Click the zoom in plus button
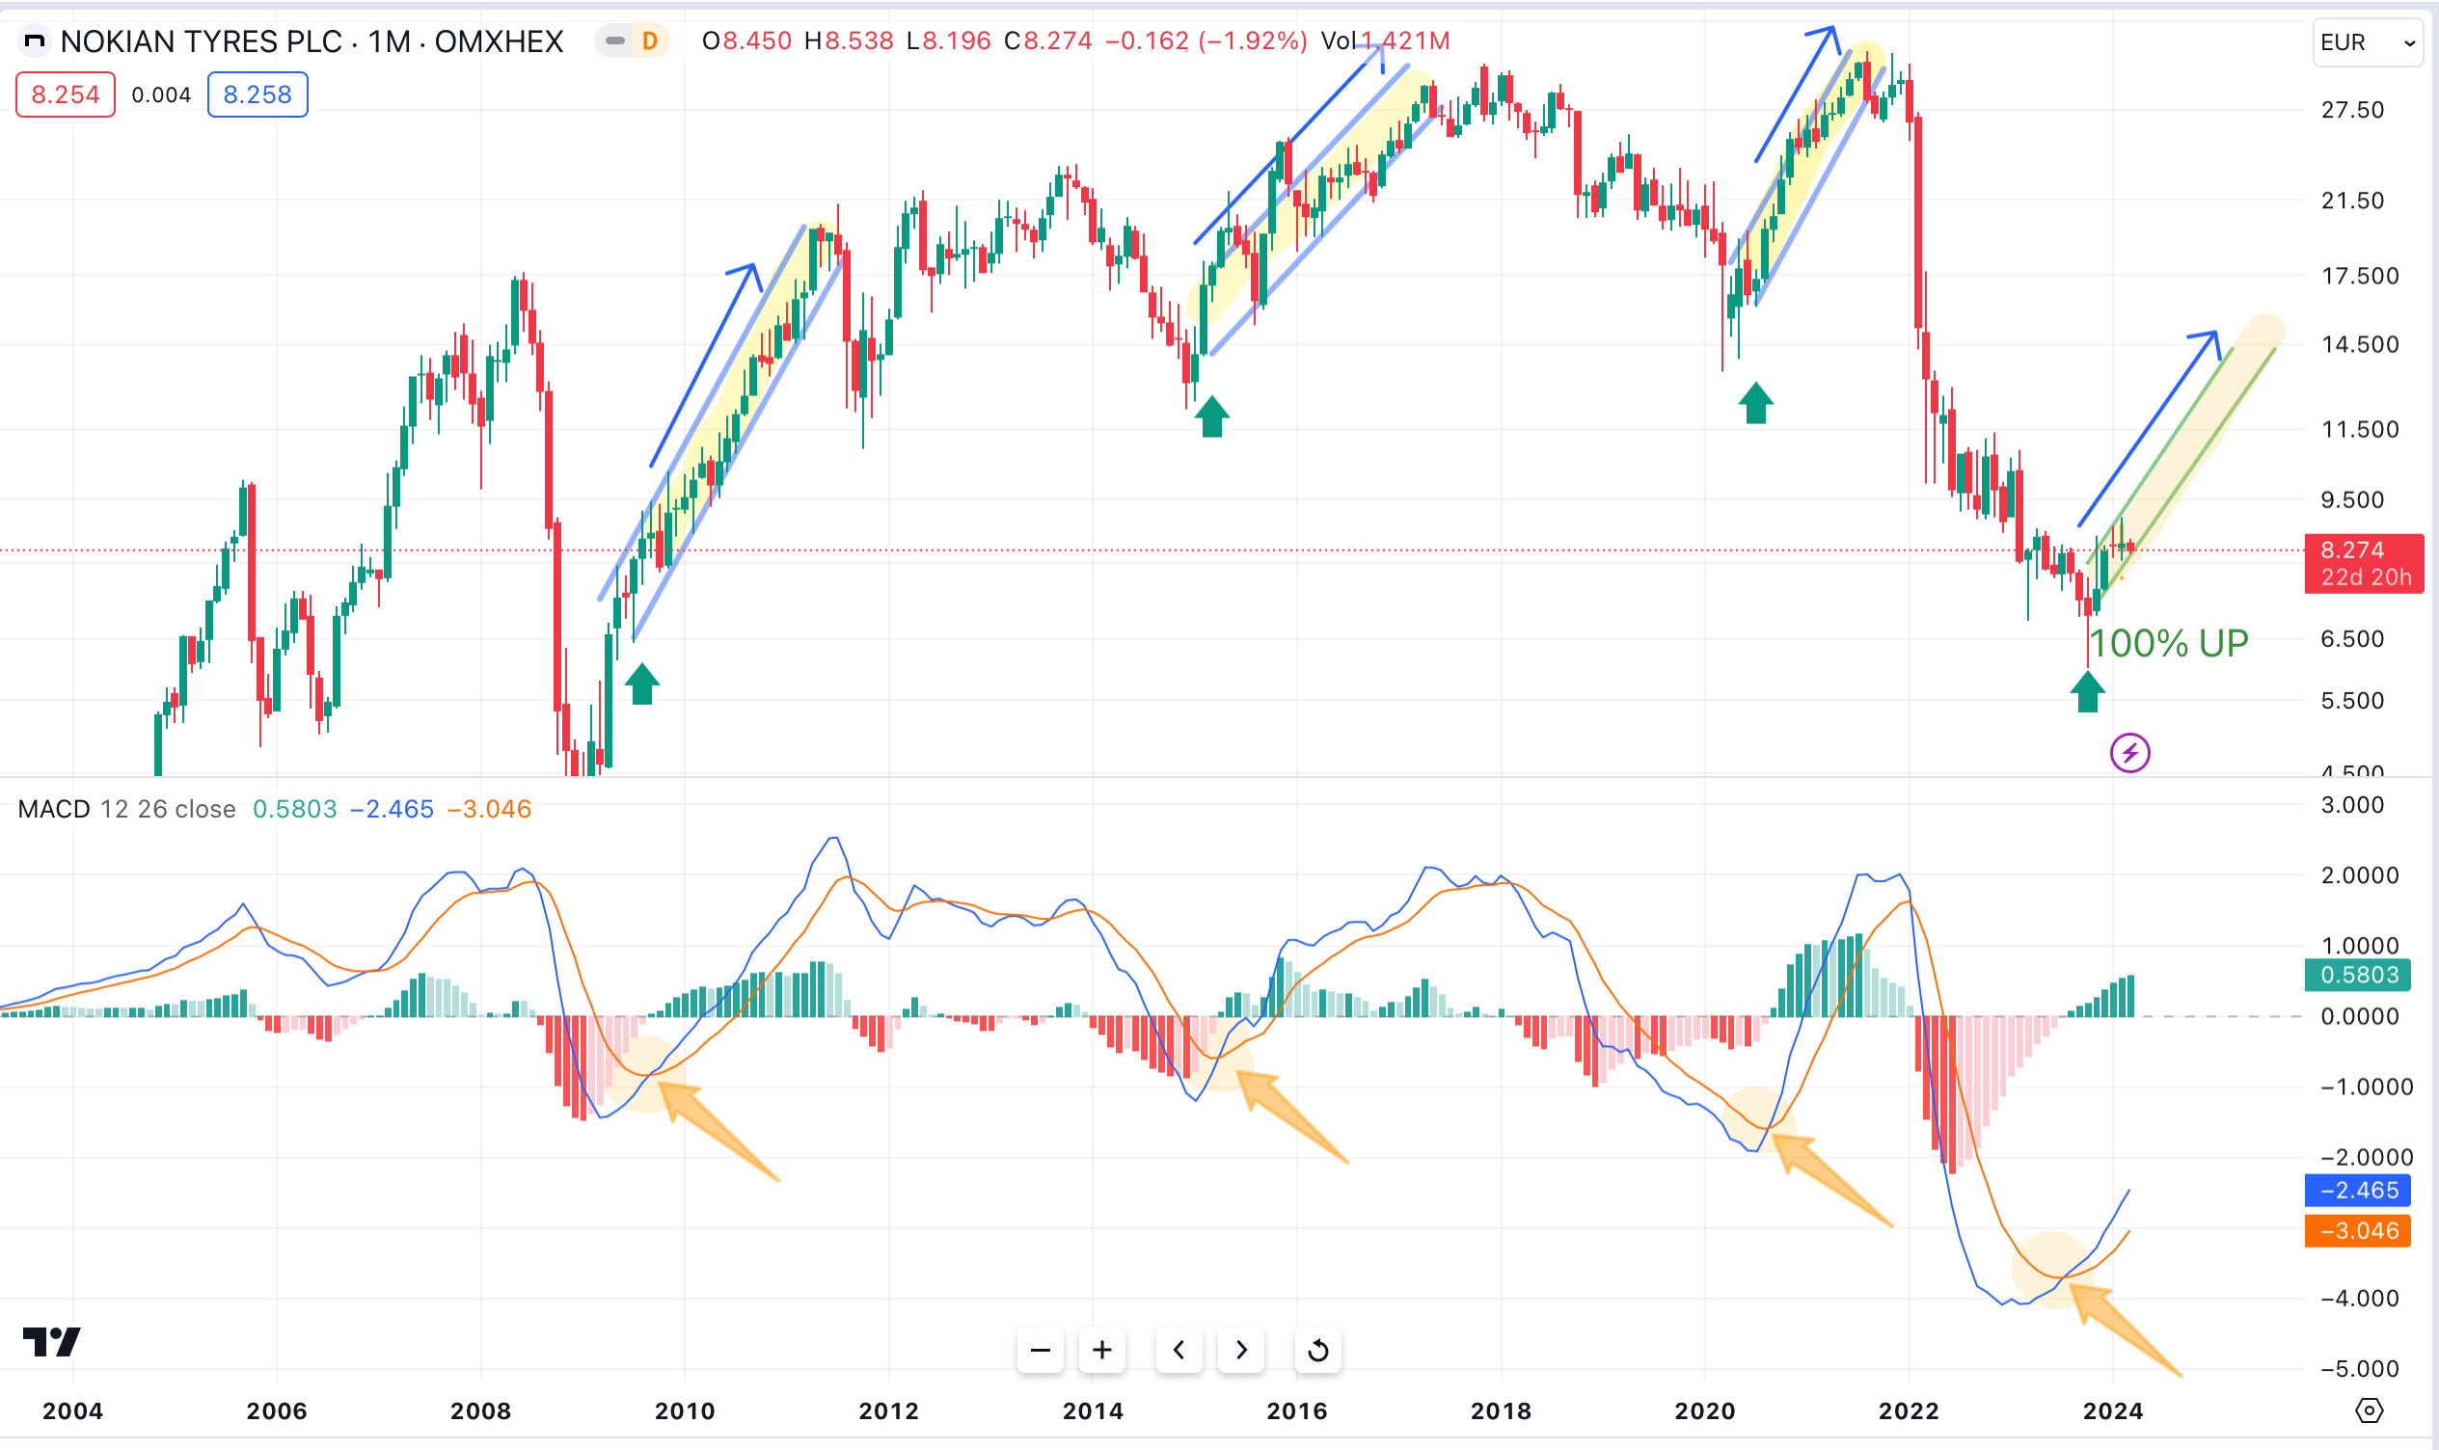This screenshot has width=2439, height=1450. point(1102,1351)
